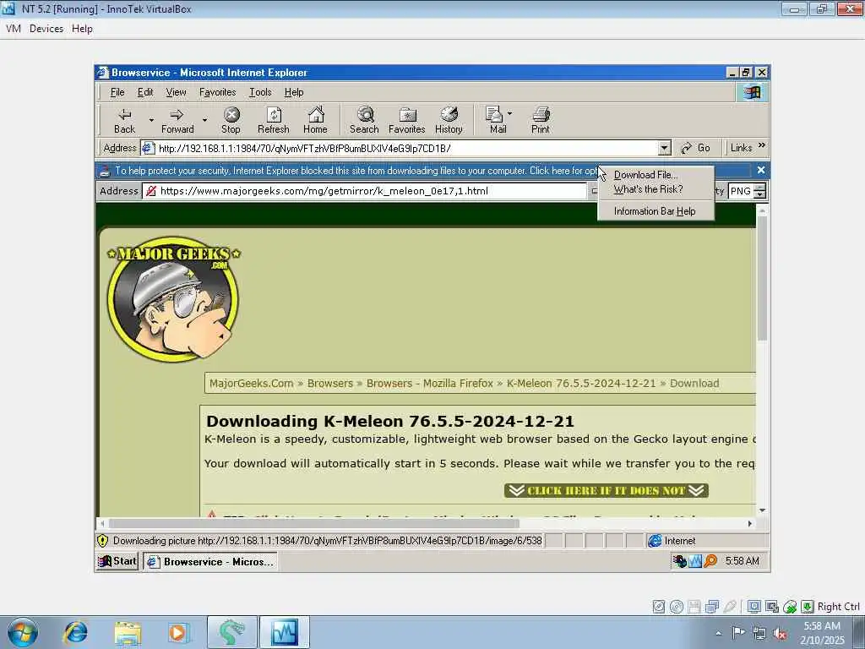The height and width of the screenshot is (649, 865).
Task: Go to the Home page icon
Action: coord(316,121)
